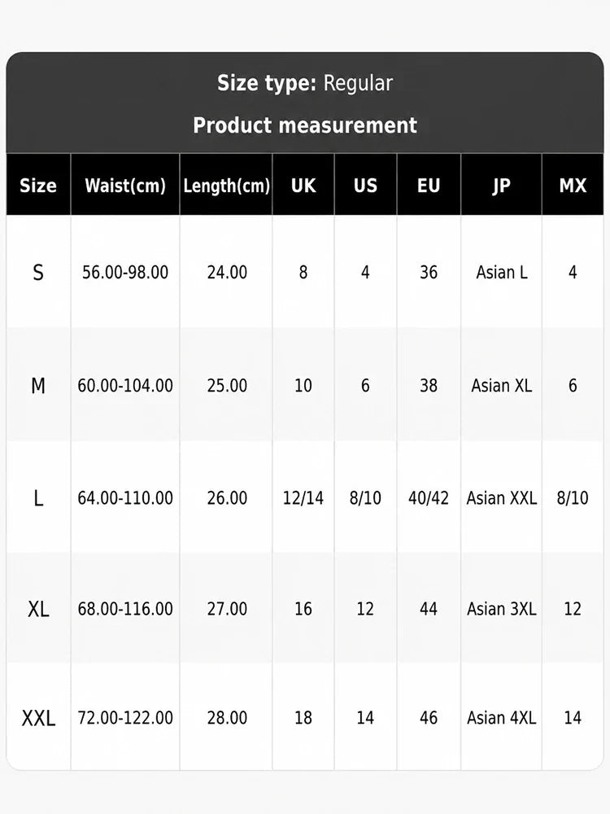
Task: Click the Product measurement heading
Action: point(305,125)
